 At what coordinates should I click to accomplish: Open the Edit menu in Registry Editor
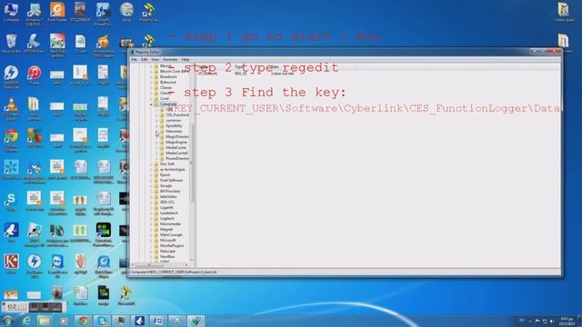(x=144, y=59)
